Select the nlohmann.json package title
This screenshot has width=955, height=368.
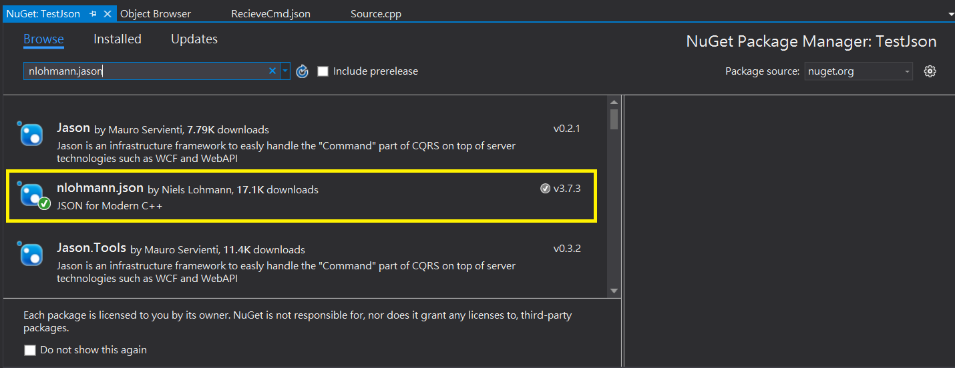point(100,189)
